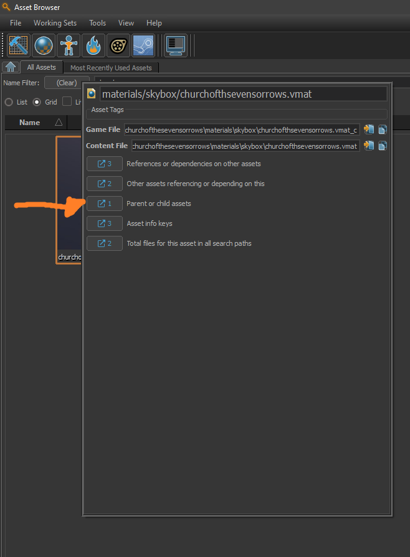Open the View menu
Image resolution: width=410 pixels, height=557 pixels.
pos(126,23)
